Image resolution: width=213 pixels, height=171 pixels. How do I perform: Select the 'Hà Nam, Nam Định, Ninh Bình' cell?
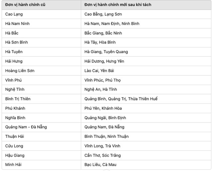pos(112,24)
